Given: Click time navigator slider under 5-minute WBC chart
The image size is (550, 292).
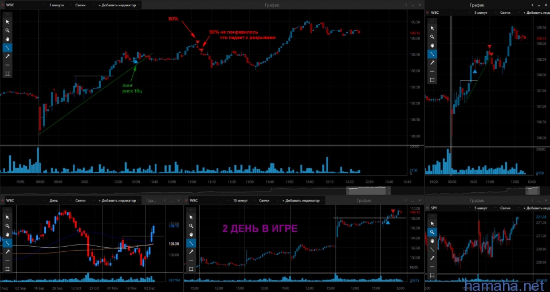Looking at the screenshot, I should (x=532, y=190).
